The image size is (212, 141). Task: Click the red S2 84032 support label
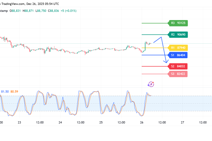pyautogui.click(x=178, y=66)
